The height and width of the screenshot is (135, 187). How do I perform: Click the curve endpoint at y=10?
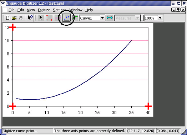click(x=131, y=41)
